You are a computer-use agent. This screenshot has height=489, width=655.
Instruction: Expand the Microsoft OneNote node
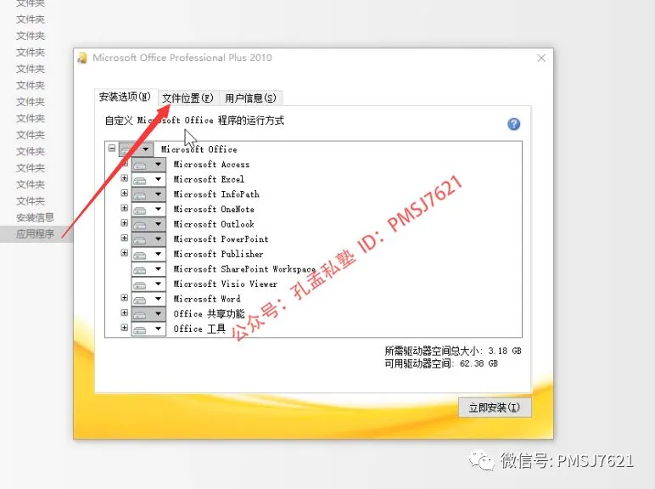coord(124,208)
